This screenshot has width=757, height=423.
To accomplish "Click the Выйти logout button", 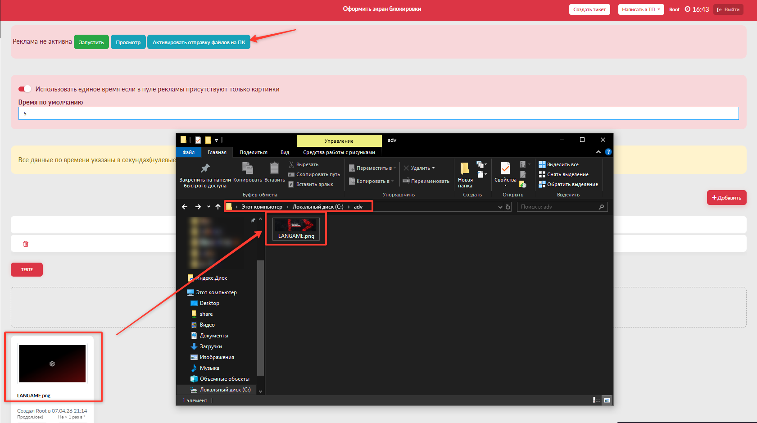I will tap(728, 9).
